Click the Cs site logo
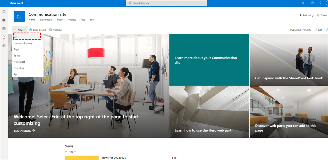This screenshot has width=328, height=160. click(19, 17)
